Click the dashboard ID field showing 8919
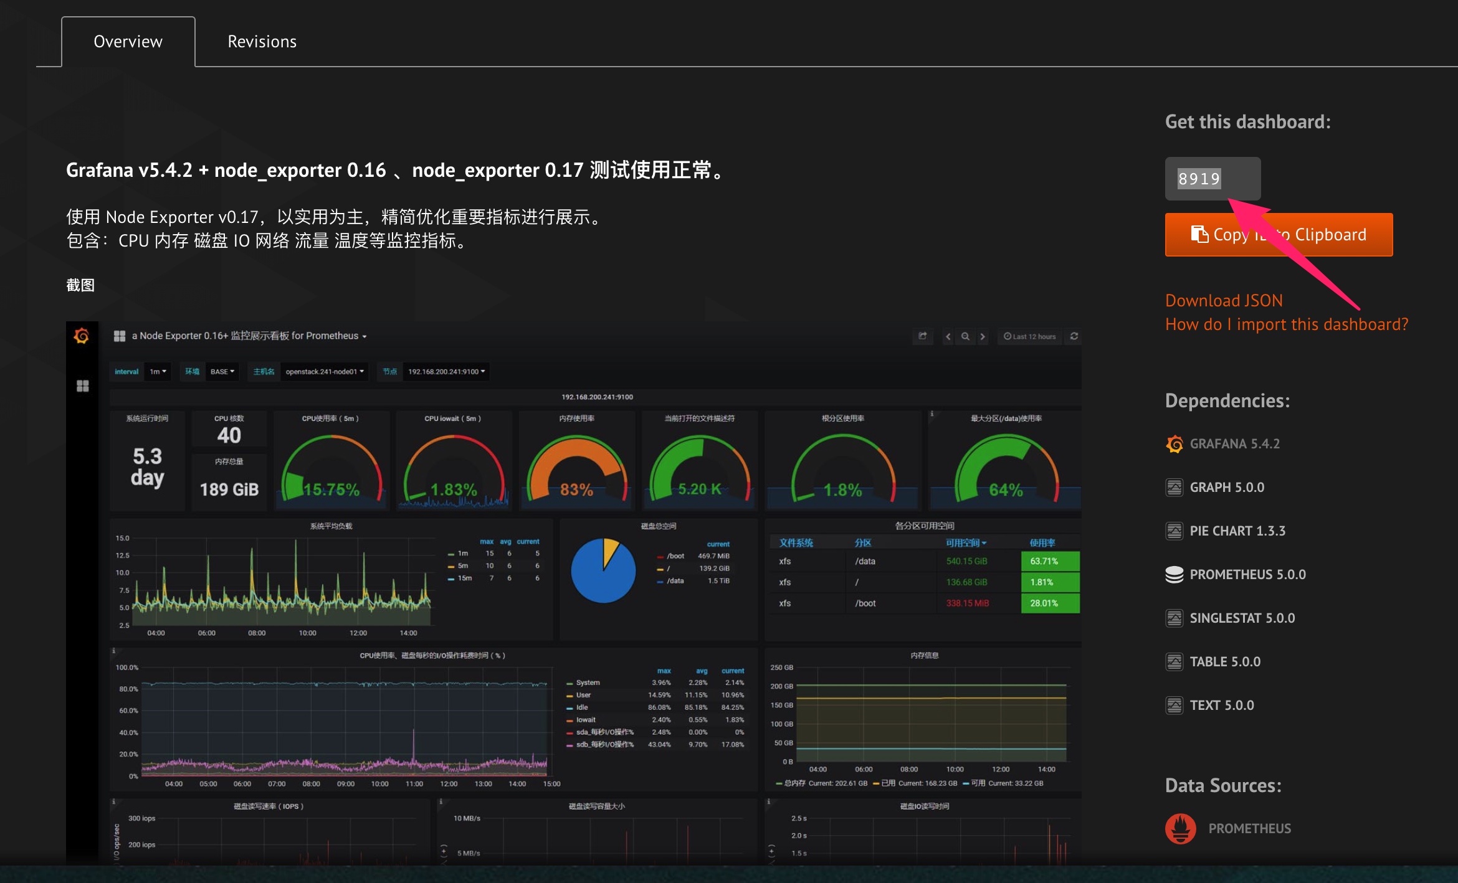The image size is (1458, 883). point(1213,179)
